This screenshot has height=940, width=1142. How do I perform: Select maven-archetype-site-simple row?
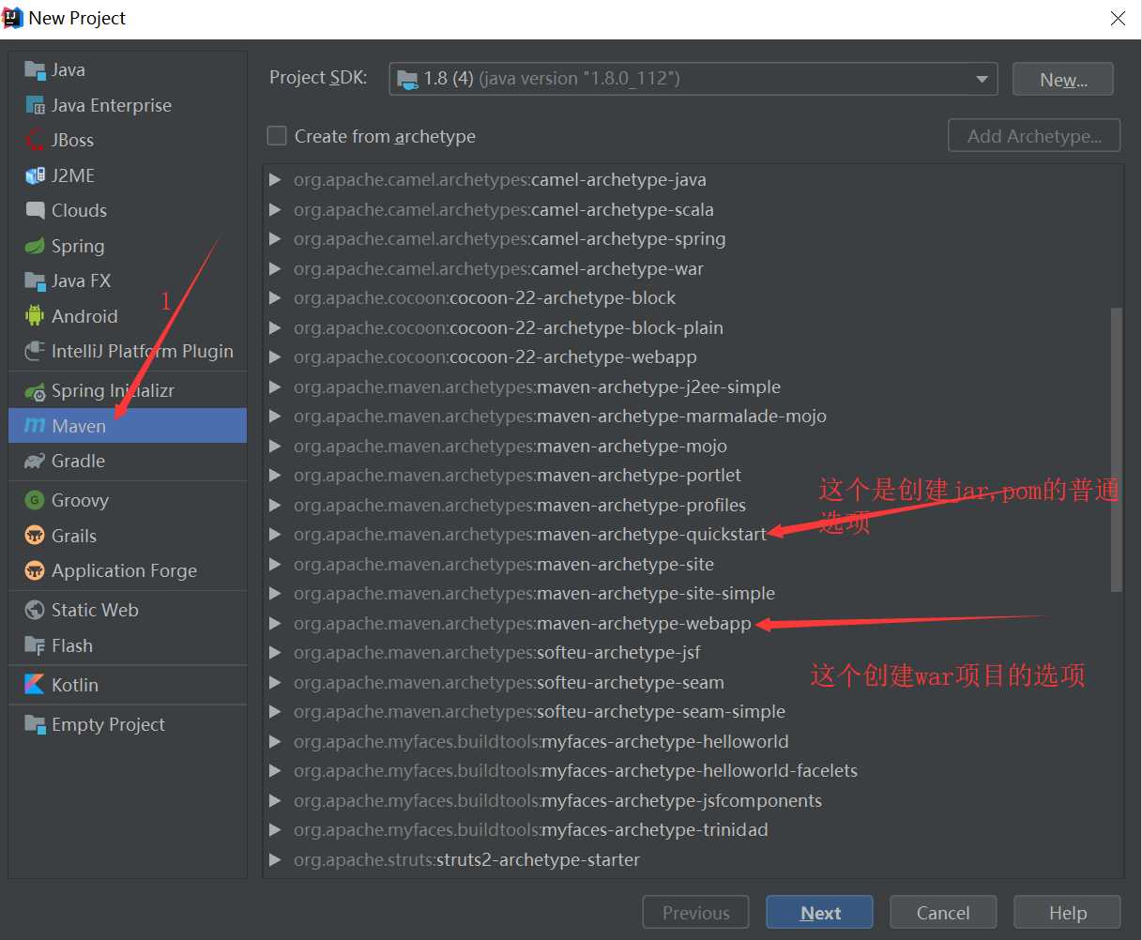pos(693,593)
